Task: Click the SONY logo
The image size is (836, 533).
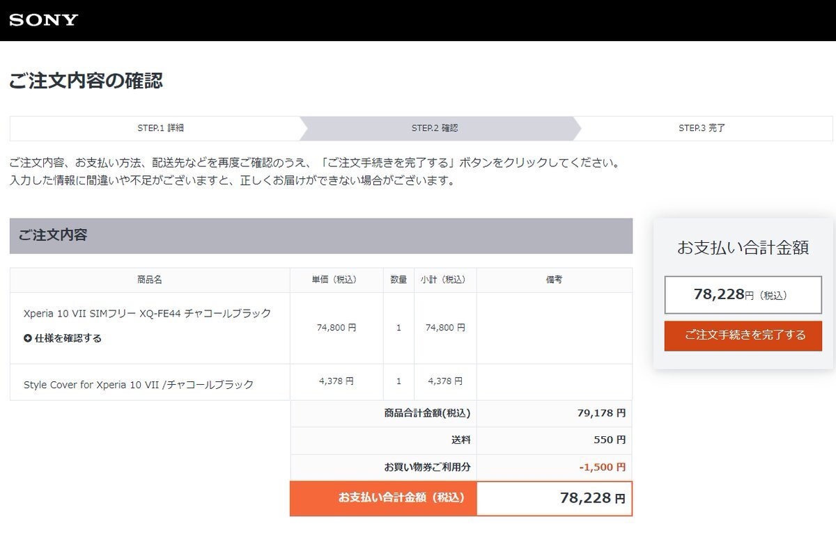Action: (43, 20)
